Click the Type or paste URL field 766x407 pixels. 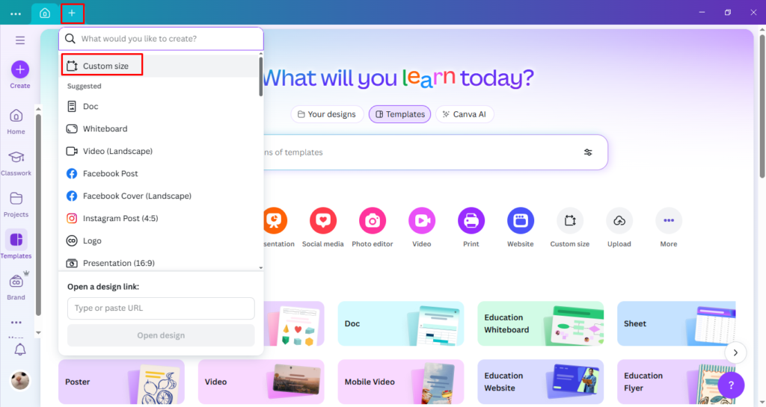click(x=161, y=308)
